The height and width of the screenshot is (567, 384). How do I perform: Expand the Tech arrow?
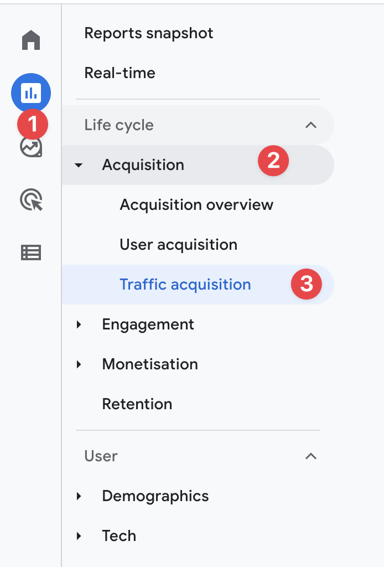coord(79,535)
